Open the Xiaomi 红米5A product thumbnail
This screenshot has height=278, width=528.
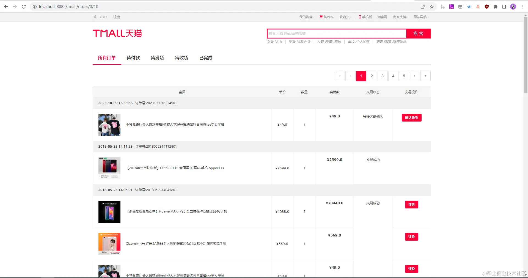click(x=109, y=244)
